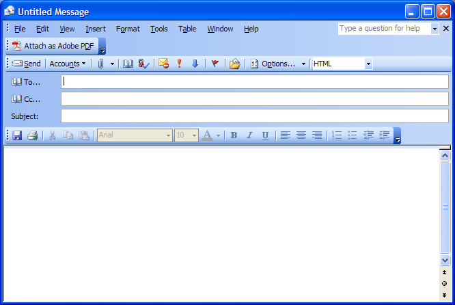
Task: Open the Address Book icon in toolbar
Action: pyautogui.click(x=128, y=64)
